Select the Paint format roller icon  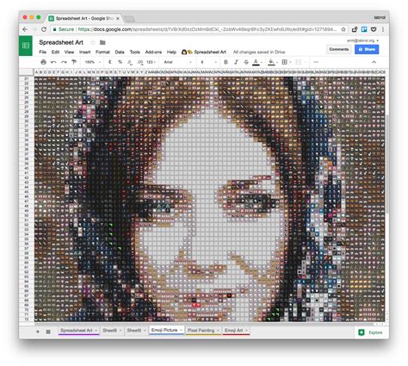(x=74, y=62)
